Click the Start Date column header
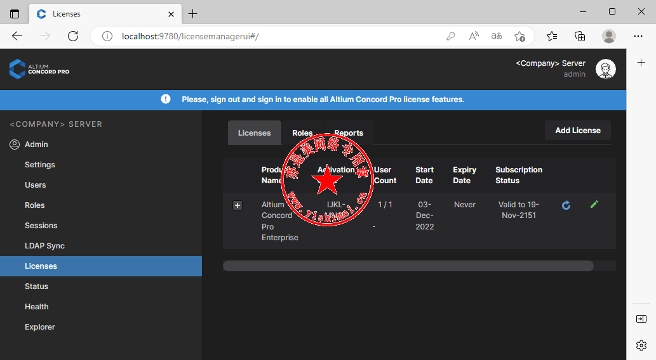This screenshot has width=656, height=360. point(424,175)
